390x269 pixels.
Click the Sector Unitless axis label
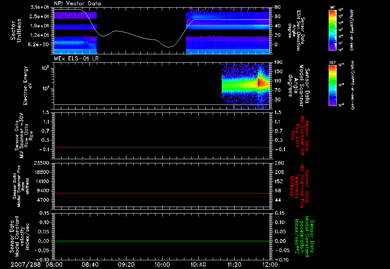pos(16,30)
